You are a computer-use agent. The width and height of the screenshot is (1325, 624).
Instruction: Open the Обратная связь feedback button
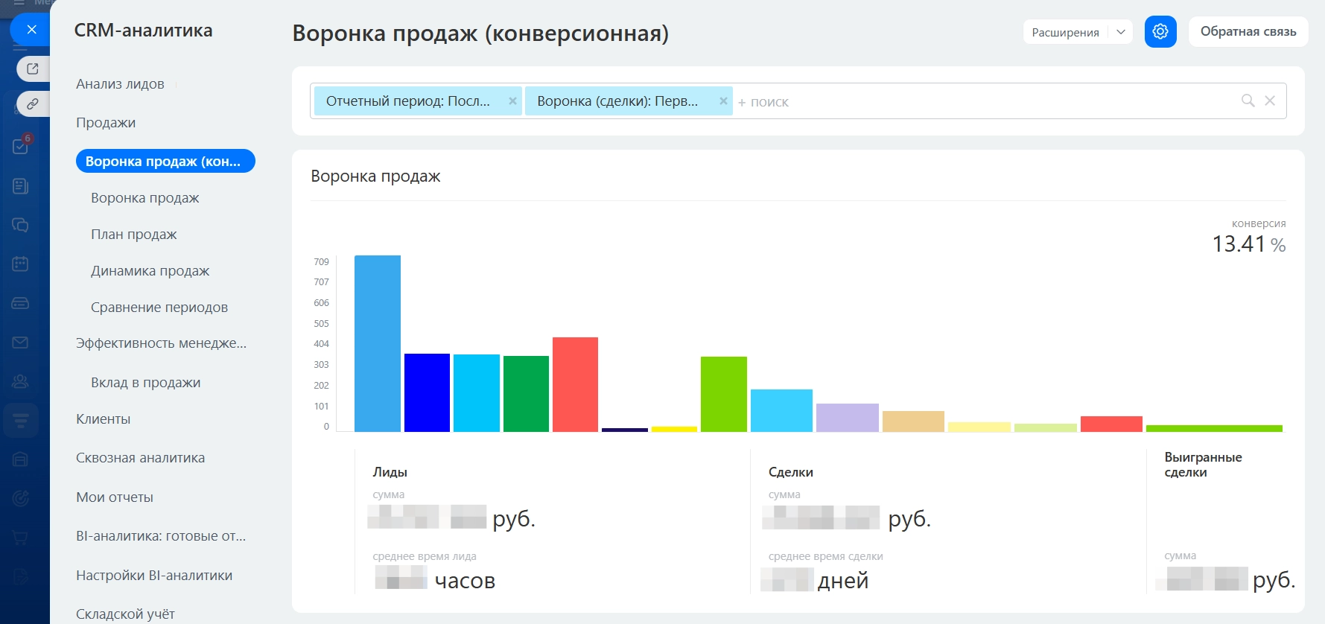point(1248,31)
